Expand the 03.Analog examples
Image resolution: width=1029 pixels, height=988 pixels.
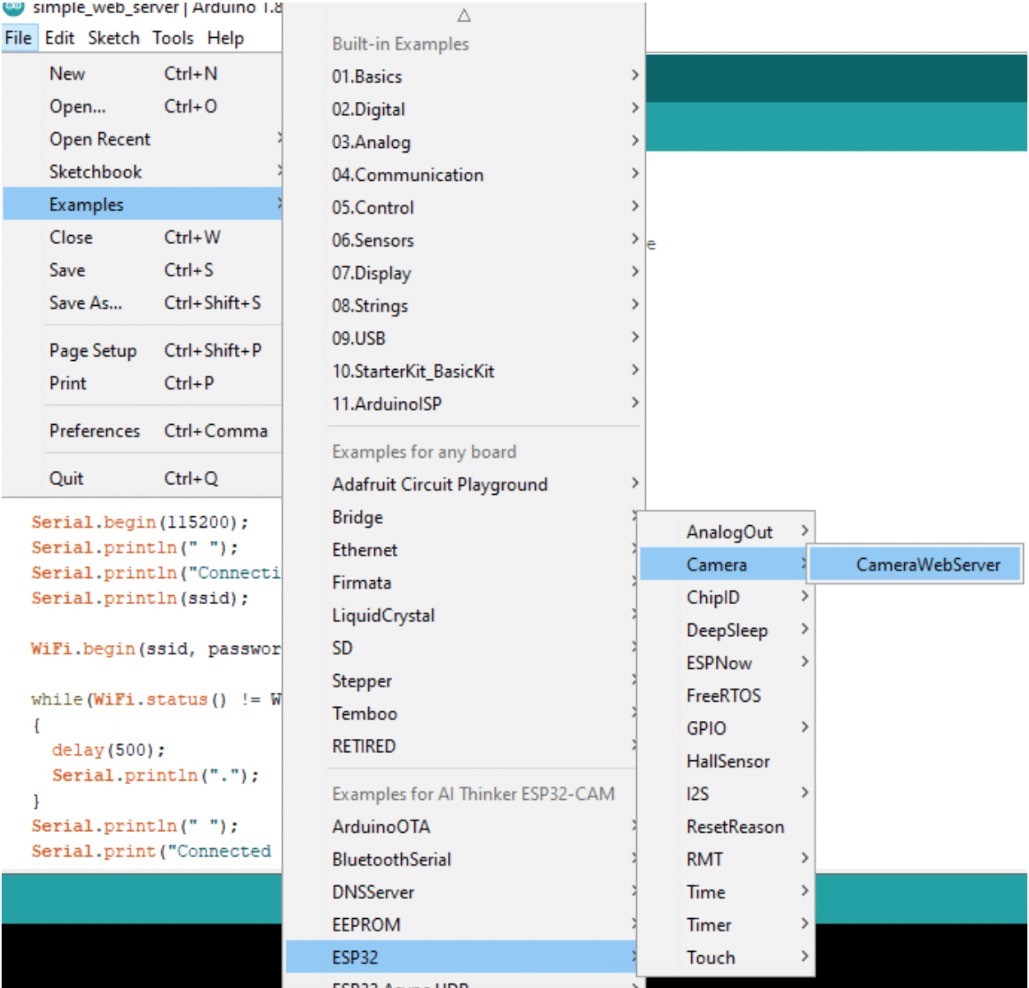pyautogui.click(x=464, y=142)
